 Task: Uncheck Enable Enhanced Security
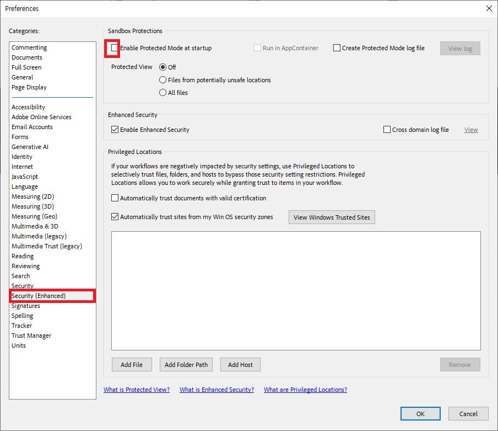[115, 130]
